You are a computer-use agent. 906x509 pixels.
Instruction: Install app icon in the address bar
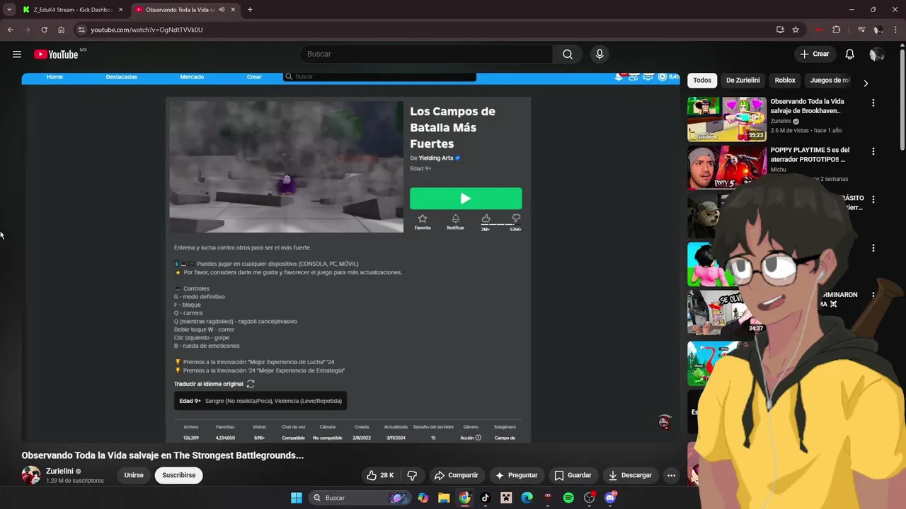pyautogui.click(x=780, y=30)
